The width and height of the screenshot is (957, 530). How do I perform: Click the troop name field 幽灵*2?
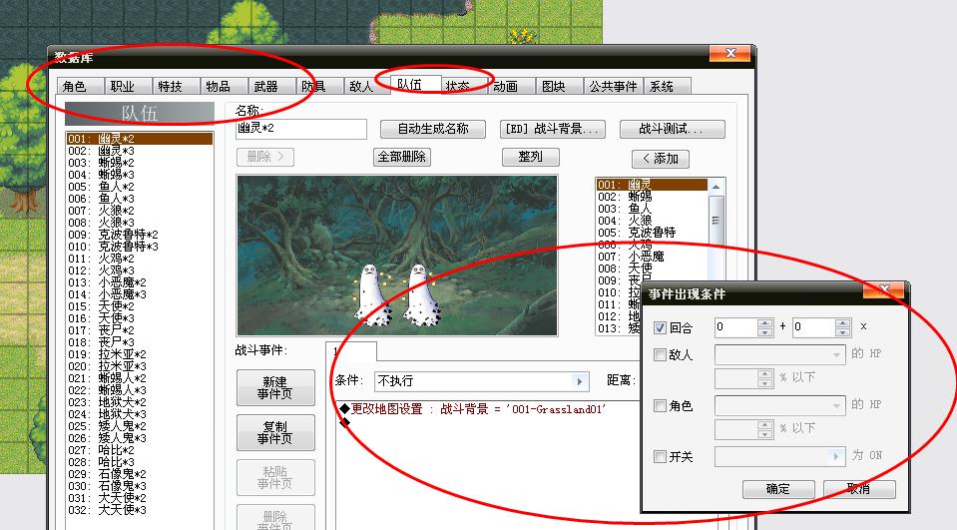tap(301, 128)
